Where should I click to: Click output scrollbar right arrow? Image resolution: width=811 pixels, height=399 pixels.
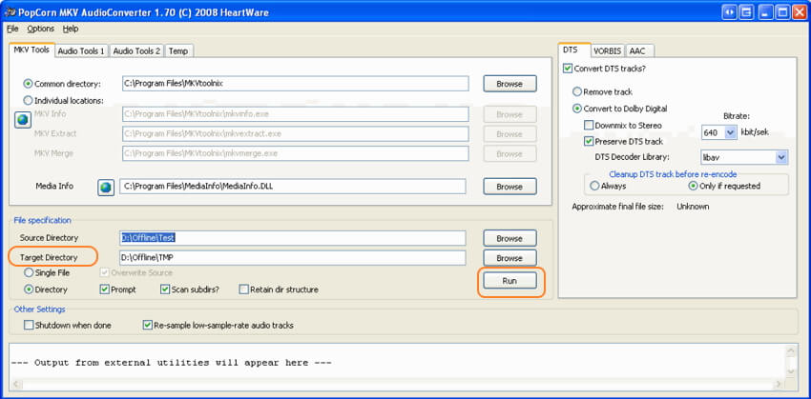(x=779, y=385)
